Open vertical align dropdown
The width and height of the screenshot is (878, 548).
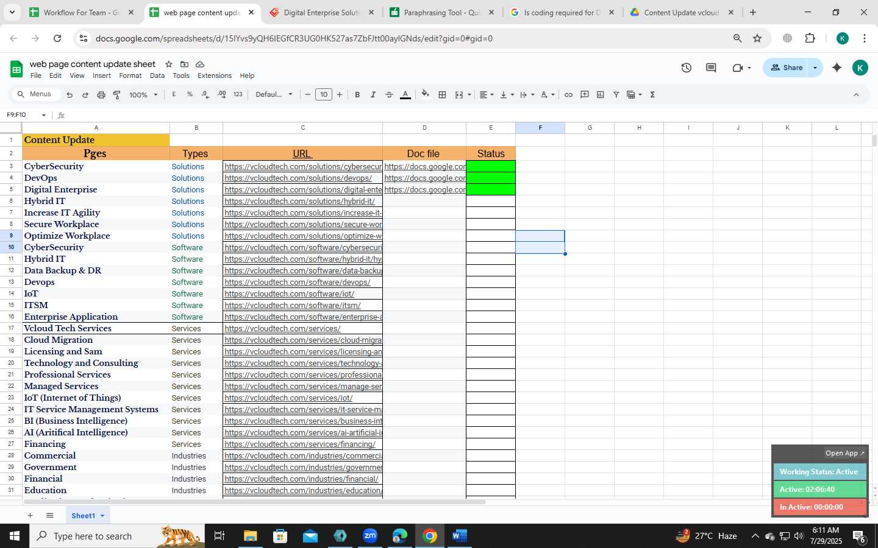point(507,94)
